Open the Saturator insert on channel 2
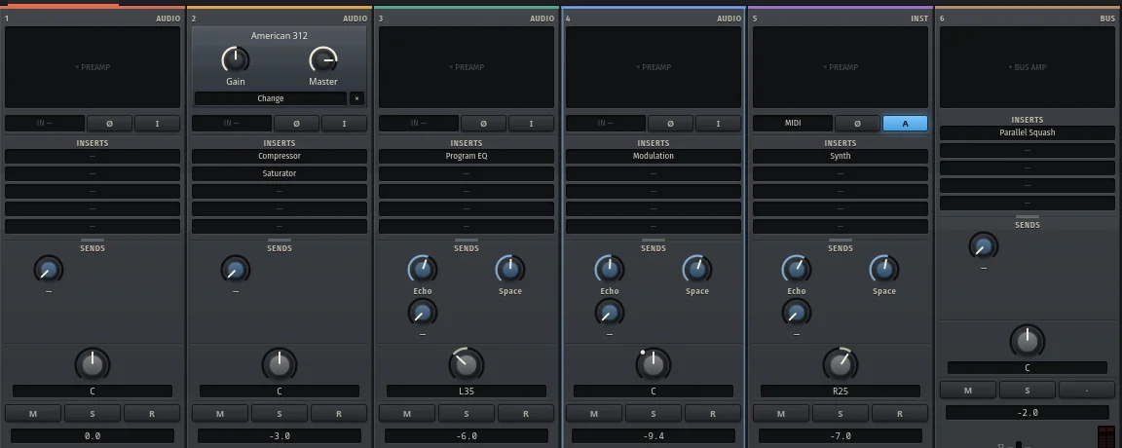The width and height of the screenshot is (1122, 448). pyautogui.click(x=280, y=173)
